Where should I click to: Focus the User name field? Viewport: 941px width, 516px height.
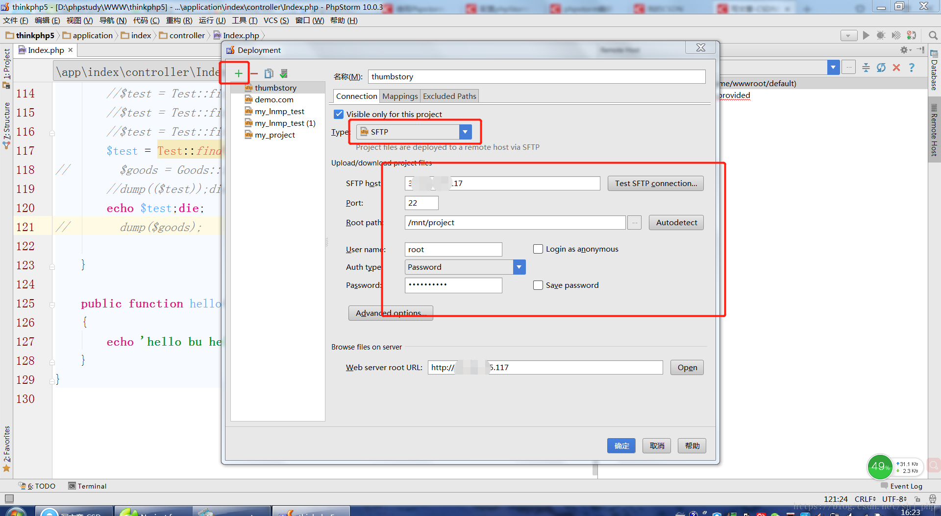pyautogui.click(x=453, y=250)
